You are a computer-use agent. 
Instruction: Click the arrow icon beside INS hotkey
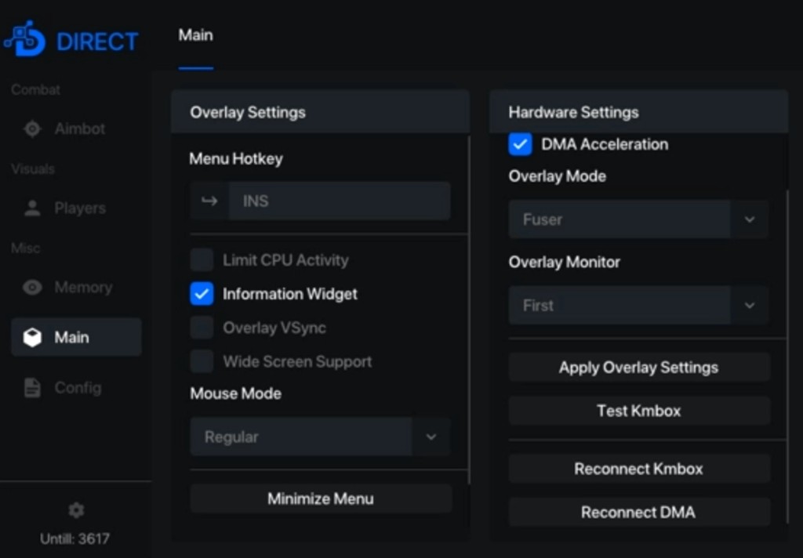(209, 201)
